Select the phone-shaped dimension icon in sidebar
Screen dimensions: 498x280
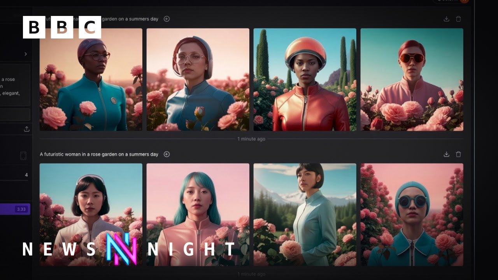(23, 156)
